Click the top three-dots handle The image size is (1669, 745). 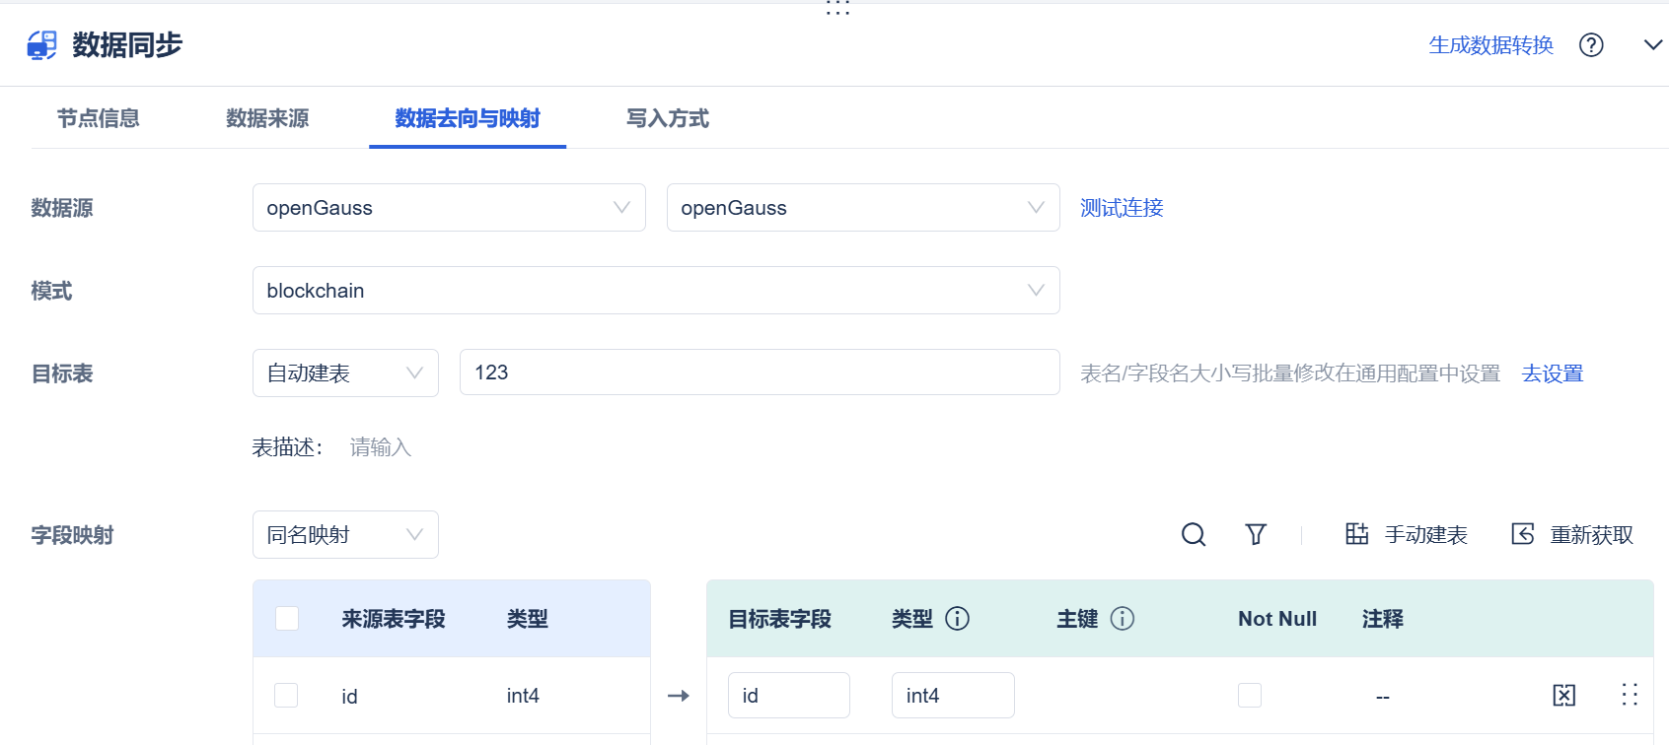point(837,9)
